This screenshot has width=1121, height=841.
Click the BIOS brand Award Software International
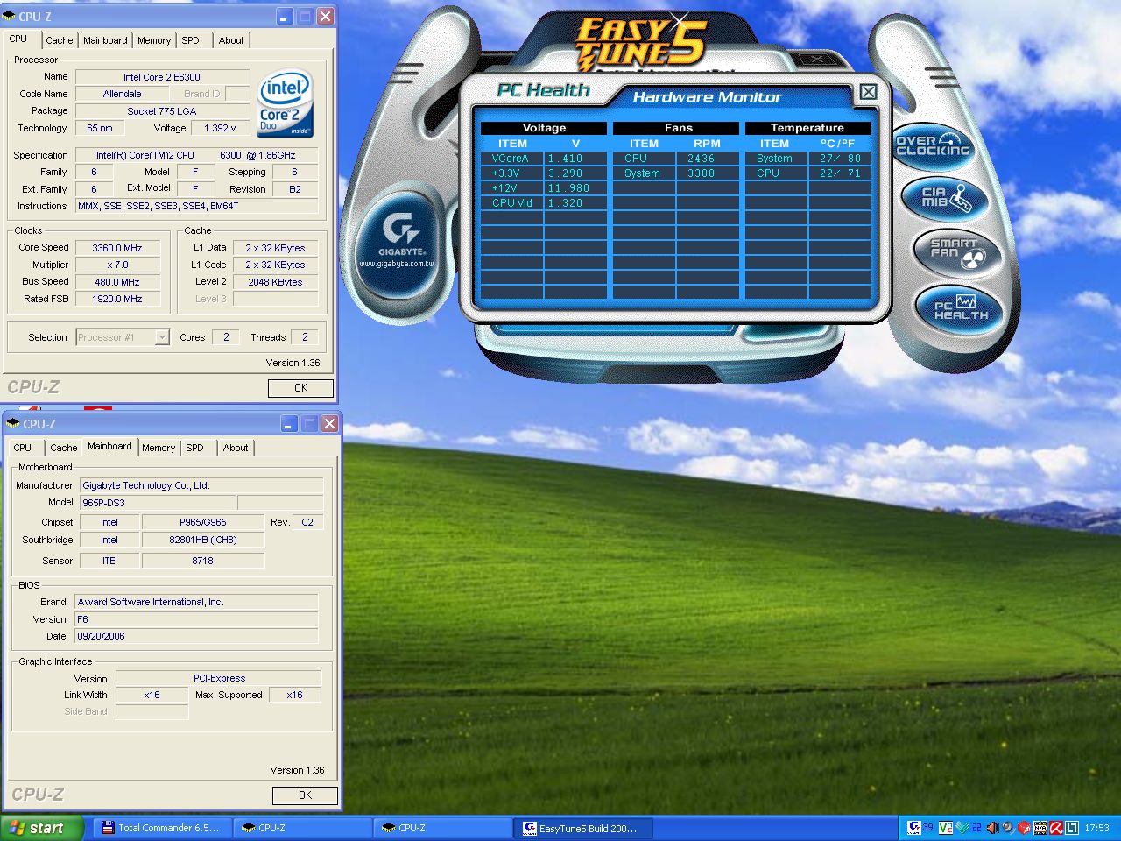196,602
